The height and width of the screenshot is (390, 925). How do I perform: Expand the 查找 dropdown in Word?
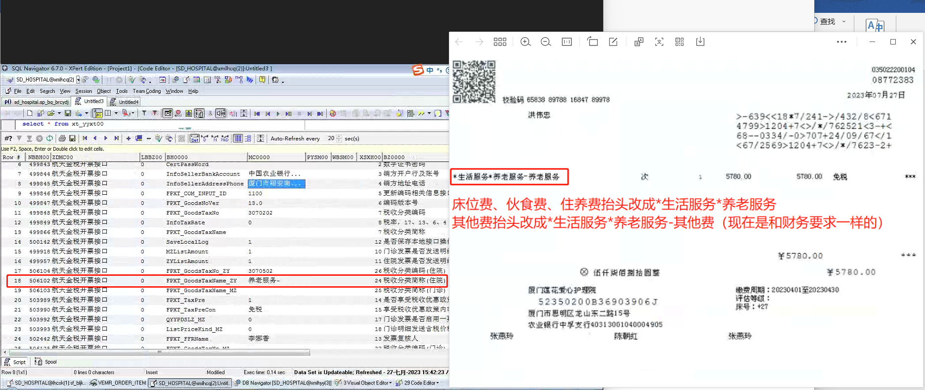click(843, 21)
